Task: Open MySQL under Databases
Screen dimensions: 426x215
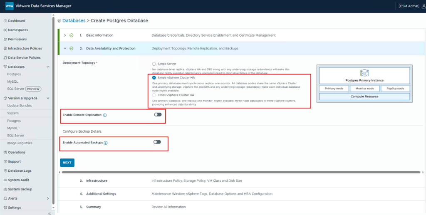Action: click(13, 82)
